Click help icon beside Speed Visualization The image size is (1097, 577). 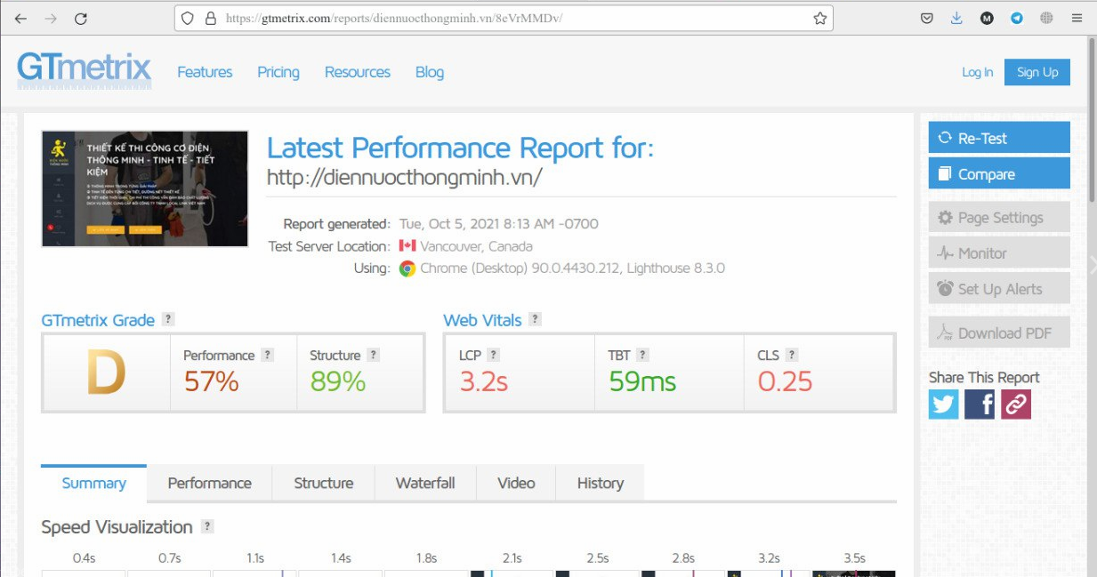coord(207,526)
